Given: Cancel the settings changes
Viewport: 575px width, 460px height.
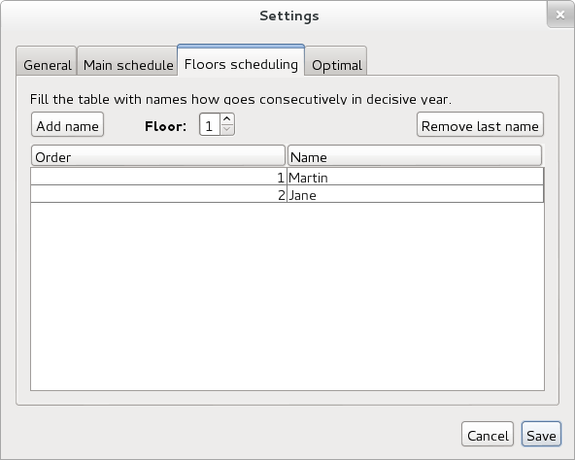Looking at the screenshot, I should tap(488, 435).
